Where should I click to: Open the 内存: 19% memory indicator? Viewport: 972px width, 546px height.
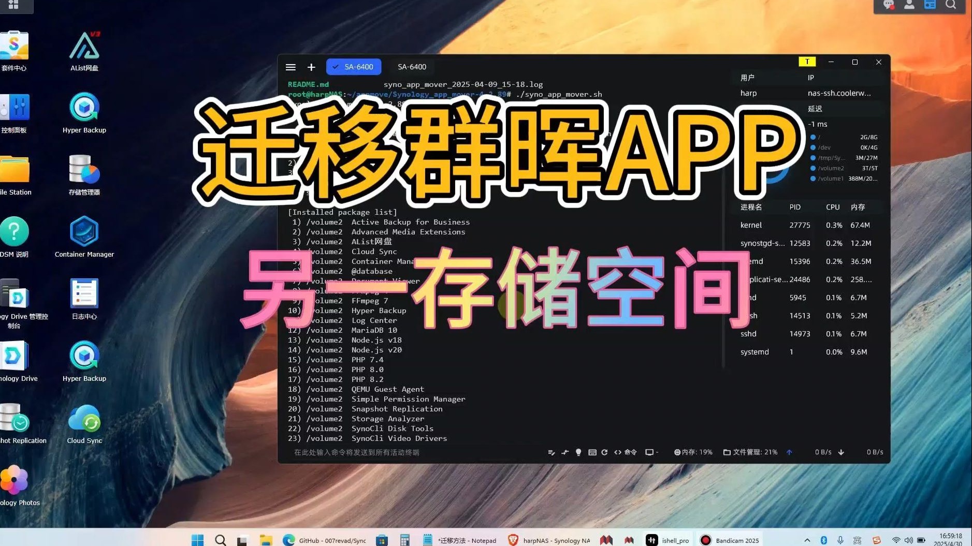click(693, 452)
